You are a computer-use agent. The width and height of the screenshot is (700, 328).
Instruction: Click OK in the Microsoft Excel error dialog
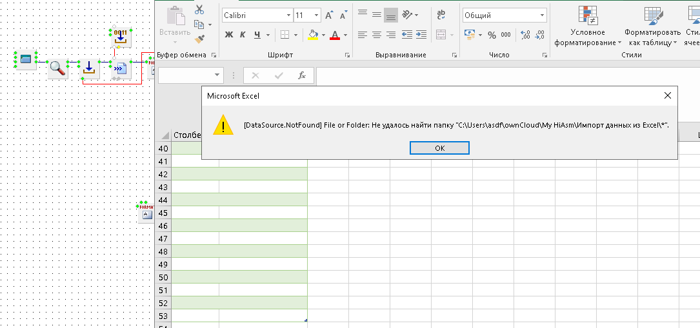pos(439,148)
